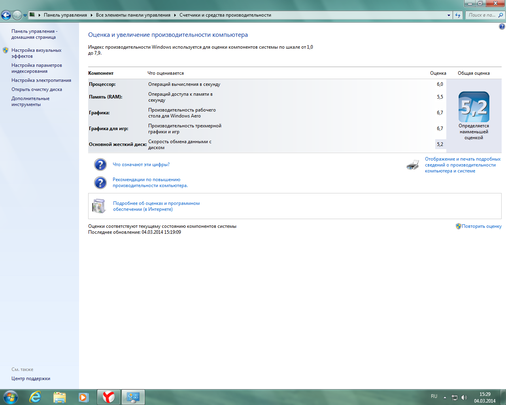Screen dimensions: 506x405
Task: Open Настройка визуальных эффектов
Action: pyautogui.click(x=36, y=53)
